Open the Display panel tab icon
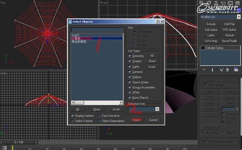 (230, 3)
